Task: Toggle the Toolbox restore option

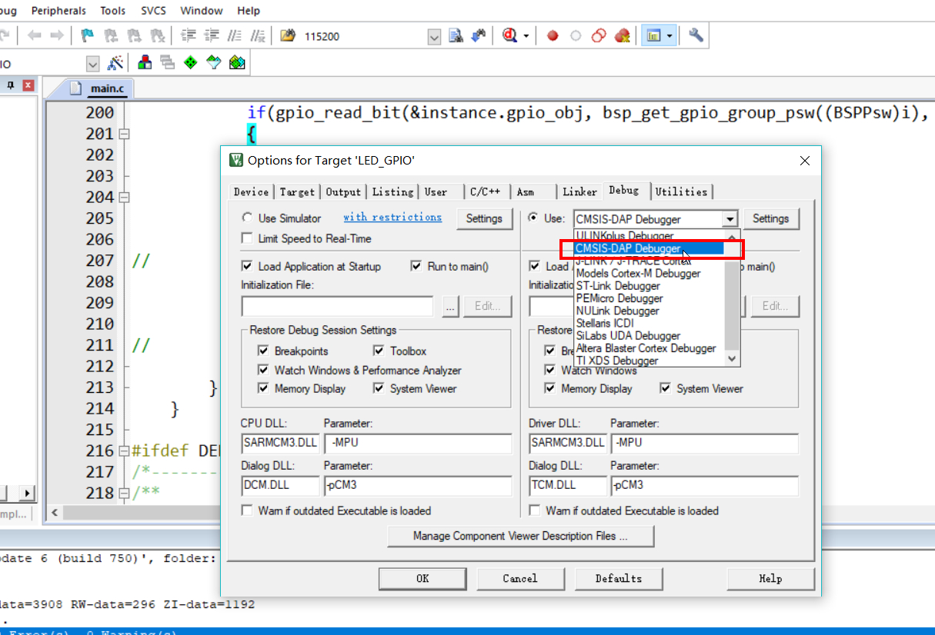Action: coord(379,351)
